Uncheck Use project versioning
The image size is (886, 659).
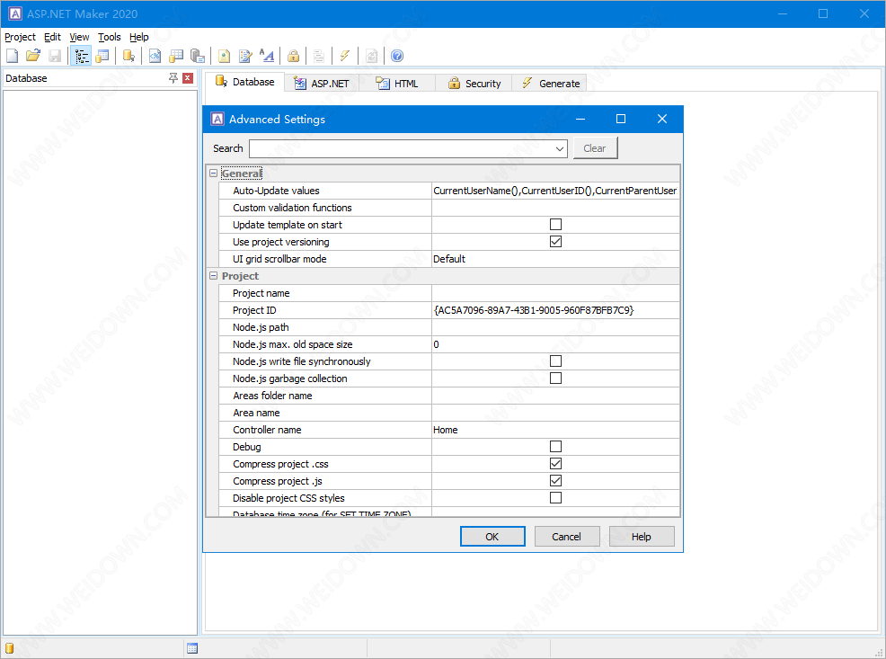555,241
